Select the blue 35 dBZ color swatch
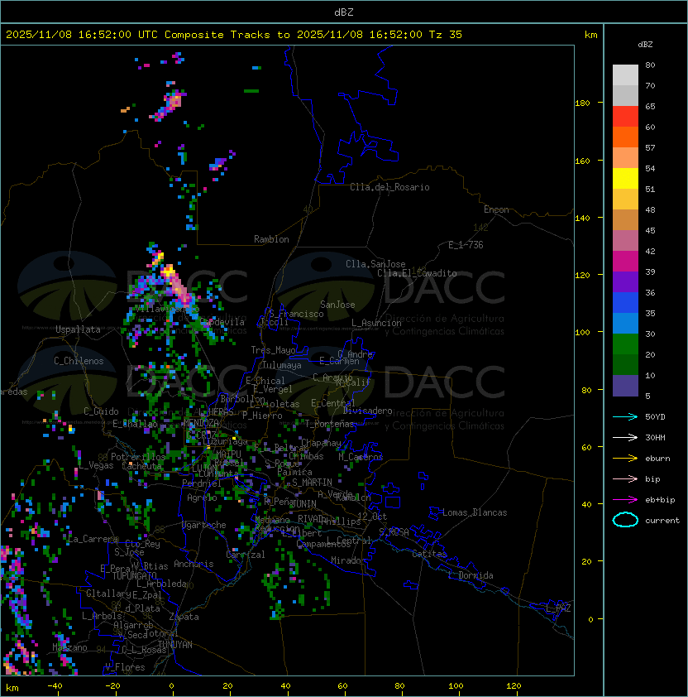This screenshot has width=688, height=697. tap(625, 302)
